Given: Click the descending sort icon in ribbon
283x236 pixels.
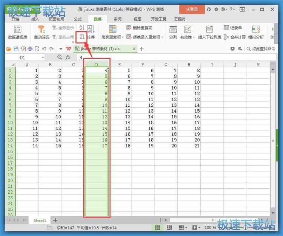Looking at the screenshot, I should click(x=81, y=37).
